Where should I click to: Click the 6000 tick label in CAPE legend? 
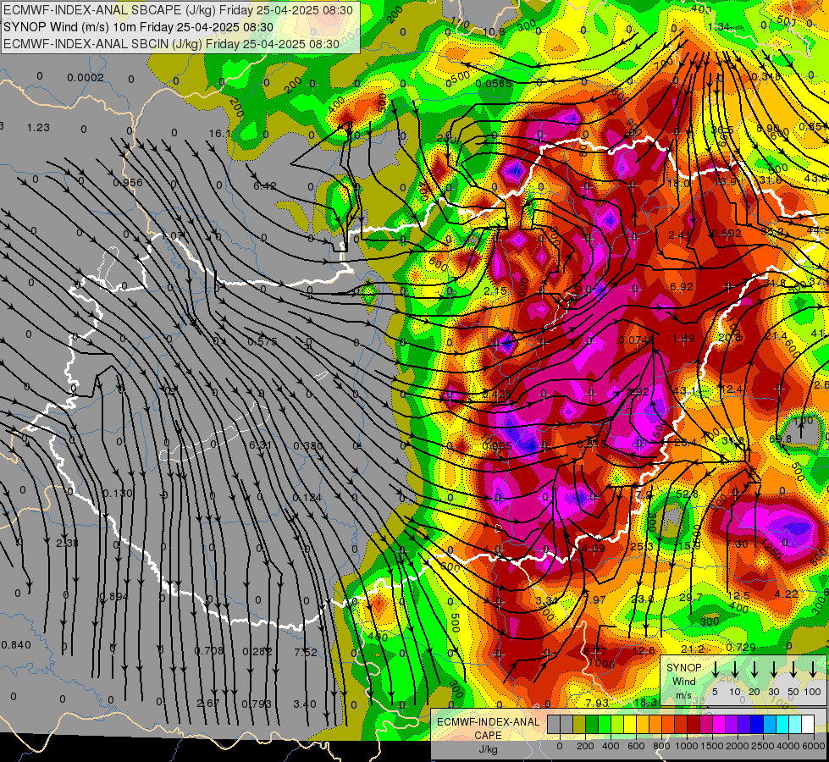click(x=813, y=746)
